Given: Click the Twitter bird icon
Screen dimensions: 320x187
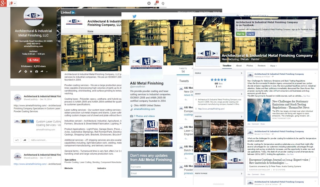Looking at the screenshot, I should click(134, 16).
